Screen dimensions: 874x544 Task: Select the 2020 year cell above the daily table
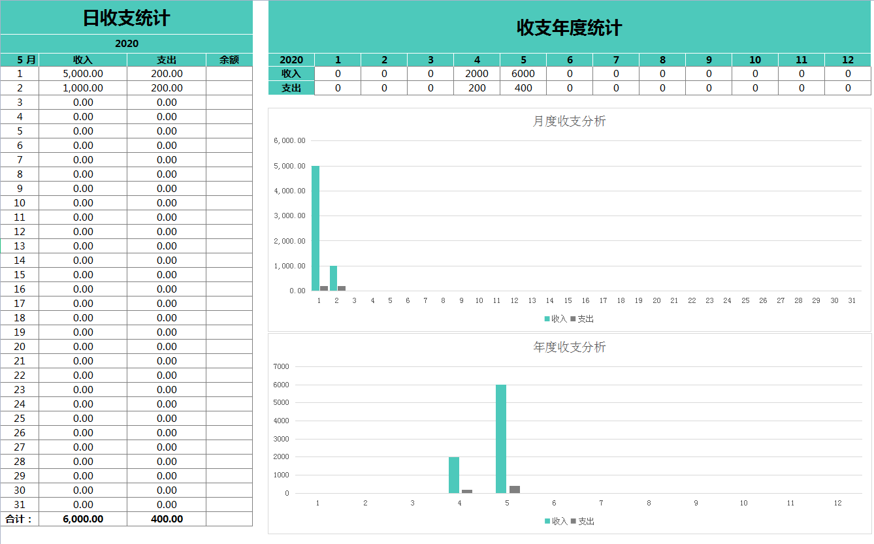126,44
